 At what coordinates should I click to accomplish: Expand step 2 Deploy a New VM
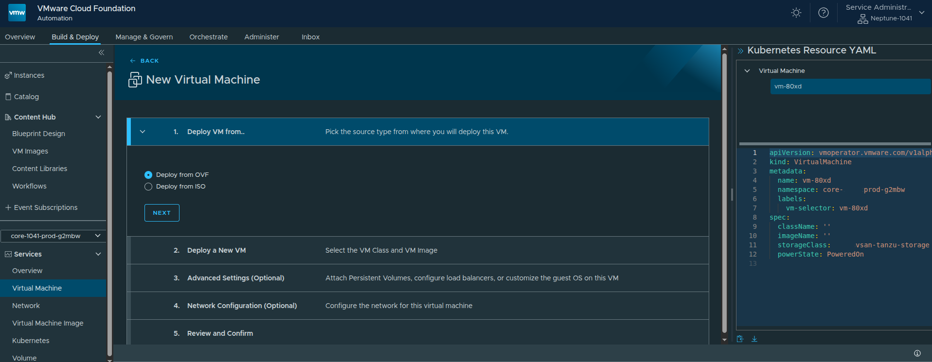pos(418,250)
